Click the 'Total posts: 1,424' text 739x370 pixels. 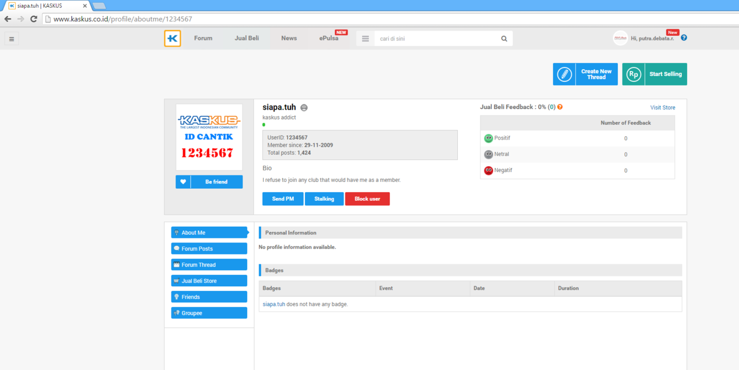pyautogui.click(x=289, y=153)
